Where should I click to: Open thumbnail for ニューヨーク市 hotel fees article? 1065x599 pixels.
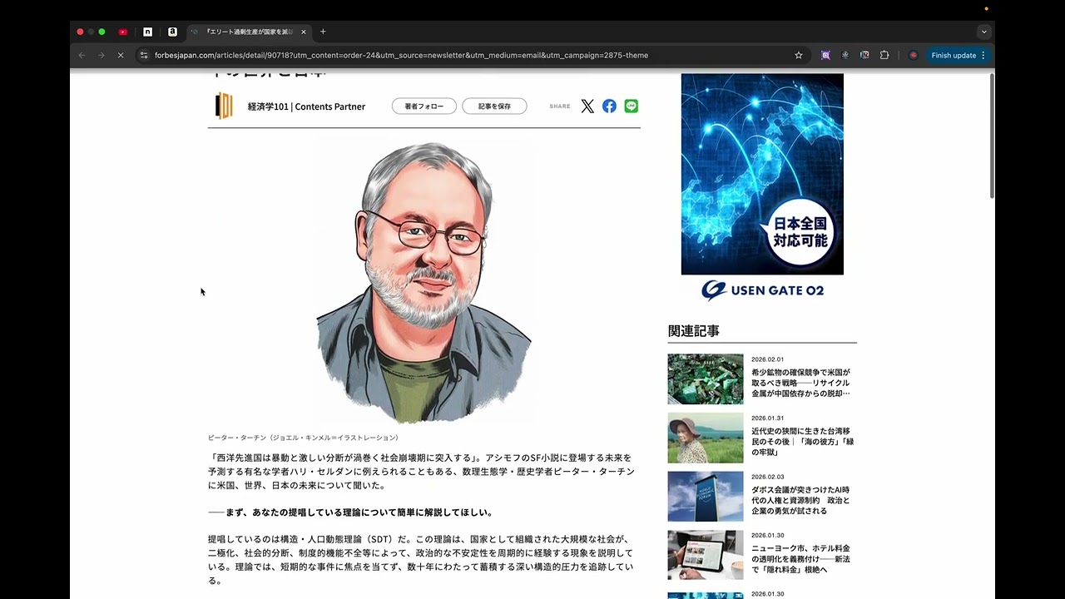point(706,555)
